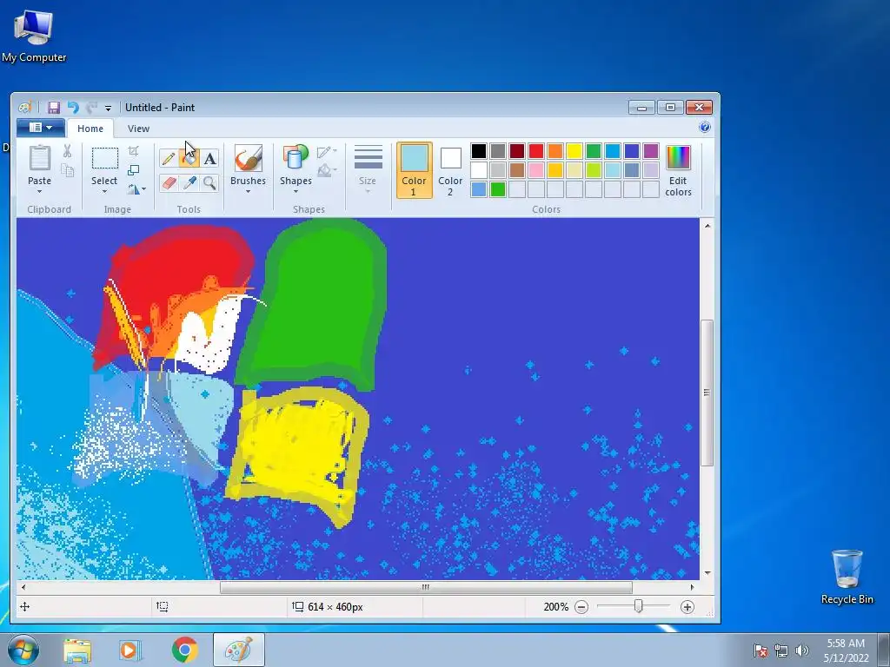Click vertical scrollbar down arrow
890x667 pixels.
pyautogui.click(x=707, y=573)
